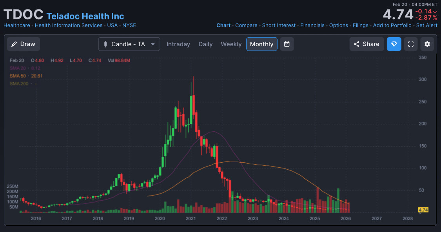Image resolution: width=441 pixels, height=232 pixels.
Task: Open chart settings gear
Action: (427, 44)
